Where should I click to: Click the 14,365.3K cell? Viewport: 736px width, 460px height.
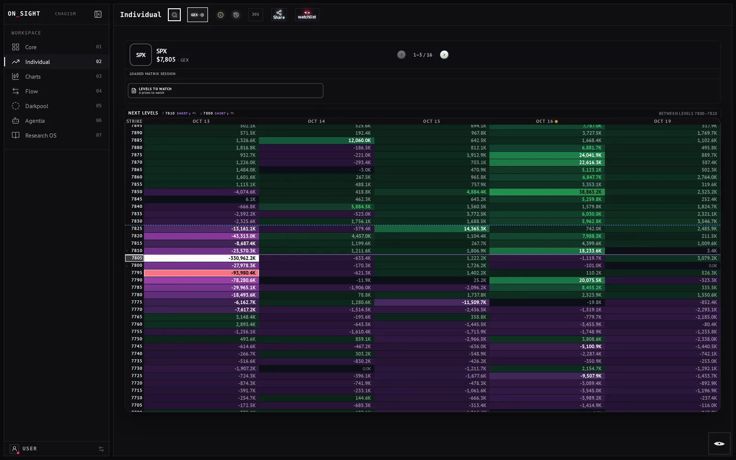click(x=432, y=229)
